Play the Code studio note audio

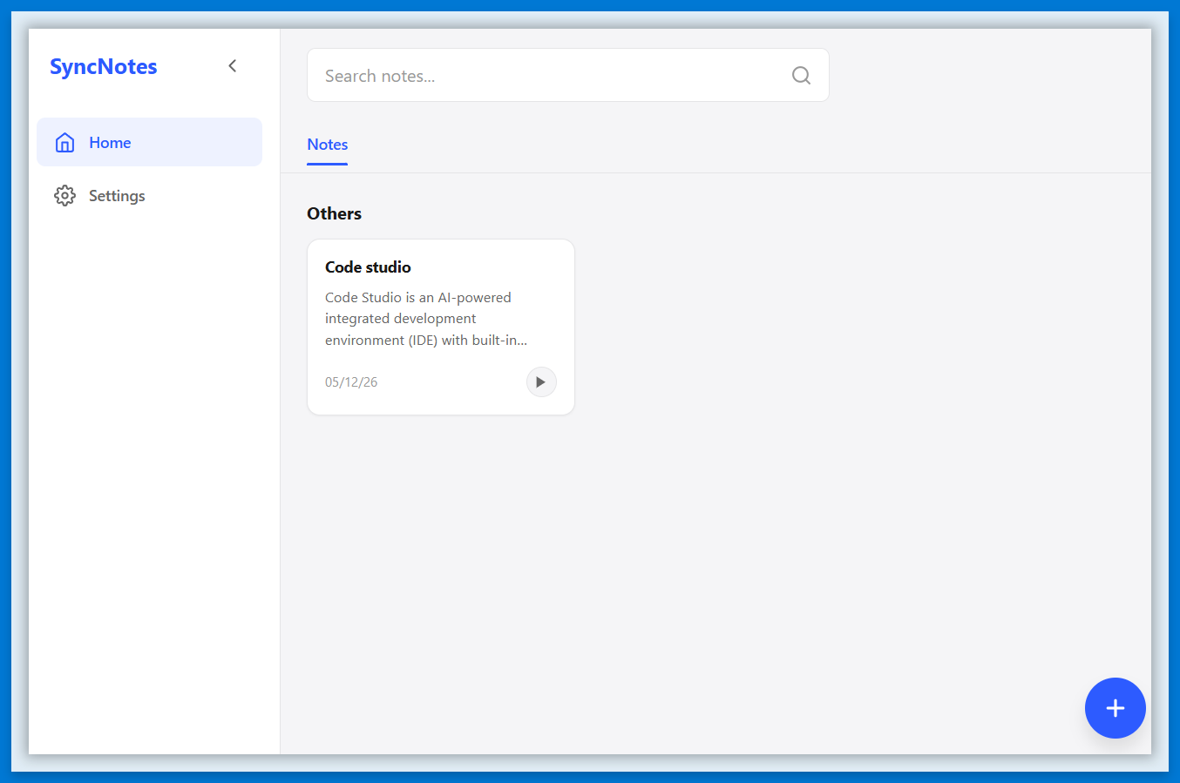click(541, 381)
